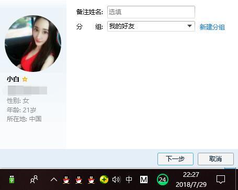Open the leftmost QQ penguin tray icon

pos(66,180)
